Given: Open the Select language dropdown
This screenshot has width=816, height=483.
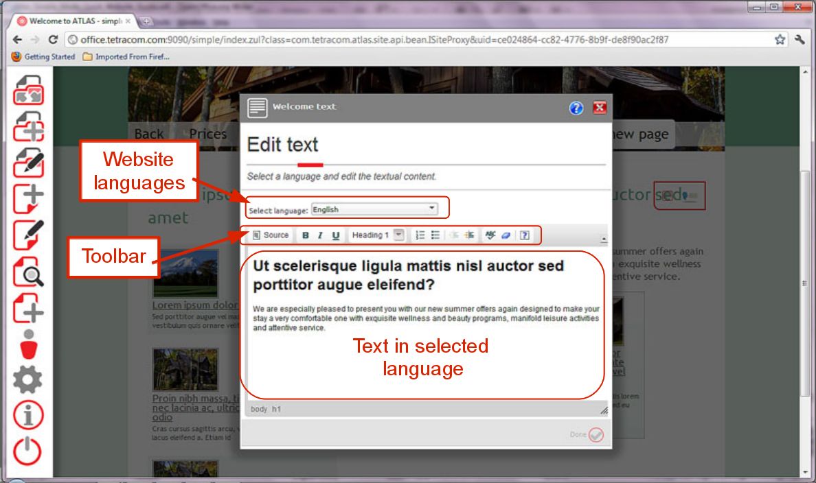Looking at the screenshot, I should [374, 209].
